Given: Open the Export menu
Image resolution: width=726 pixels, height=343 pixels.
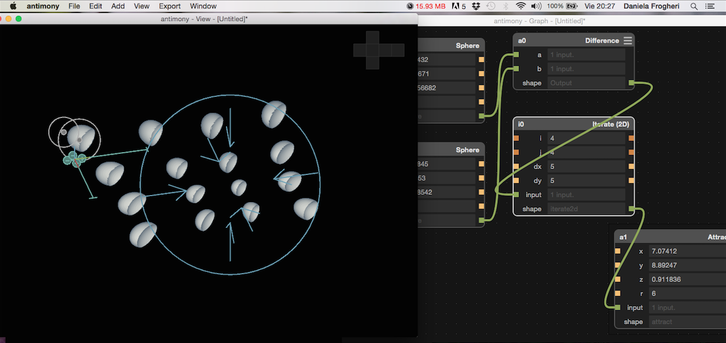Looking at the screenshot, I should tap(169, 6).
